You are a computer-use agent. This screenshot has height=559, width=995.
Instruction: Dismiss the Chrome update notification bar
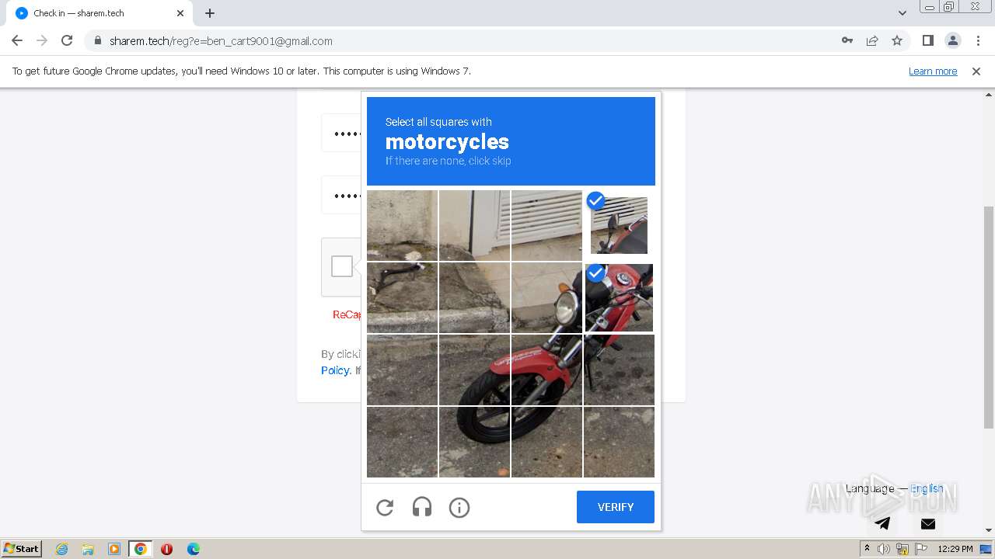tap(976, 71)
